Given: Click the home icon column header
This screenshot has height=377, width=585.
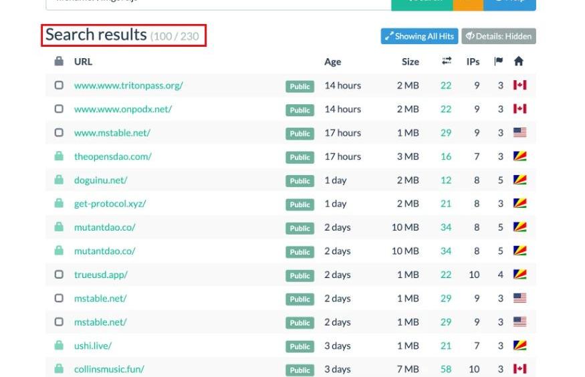Looking at the screenshot, I should (x=519, y=61).
